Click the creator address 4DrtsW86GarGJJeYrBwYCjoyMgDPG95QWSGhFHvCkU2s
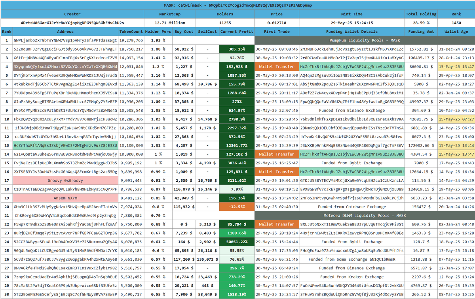 point(72,23)
